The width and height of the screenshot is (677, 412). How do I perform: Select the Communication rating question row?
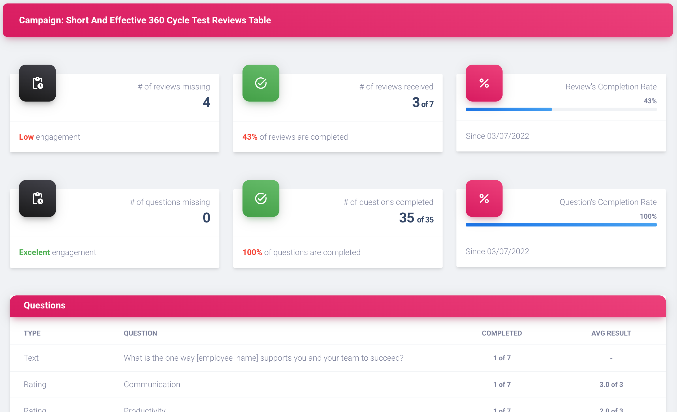[x=152, y=384]
